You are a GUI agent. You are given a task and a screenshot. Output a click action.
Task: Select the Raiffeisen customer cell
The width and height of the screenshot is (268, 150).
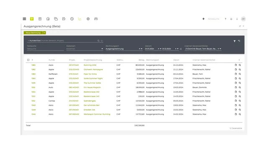tap(53, 74)
